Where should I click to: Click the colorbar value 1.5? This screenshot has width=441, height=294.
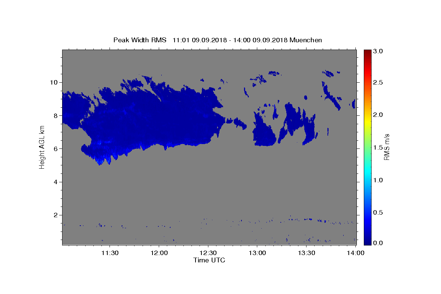pos(378,148)
